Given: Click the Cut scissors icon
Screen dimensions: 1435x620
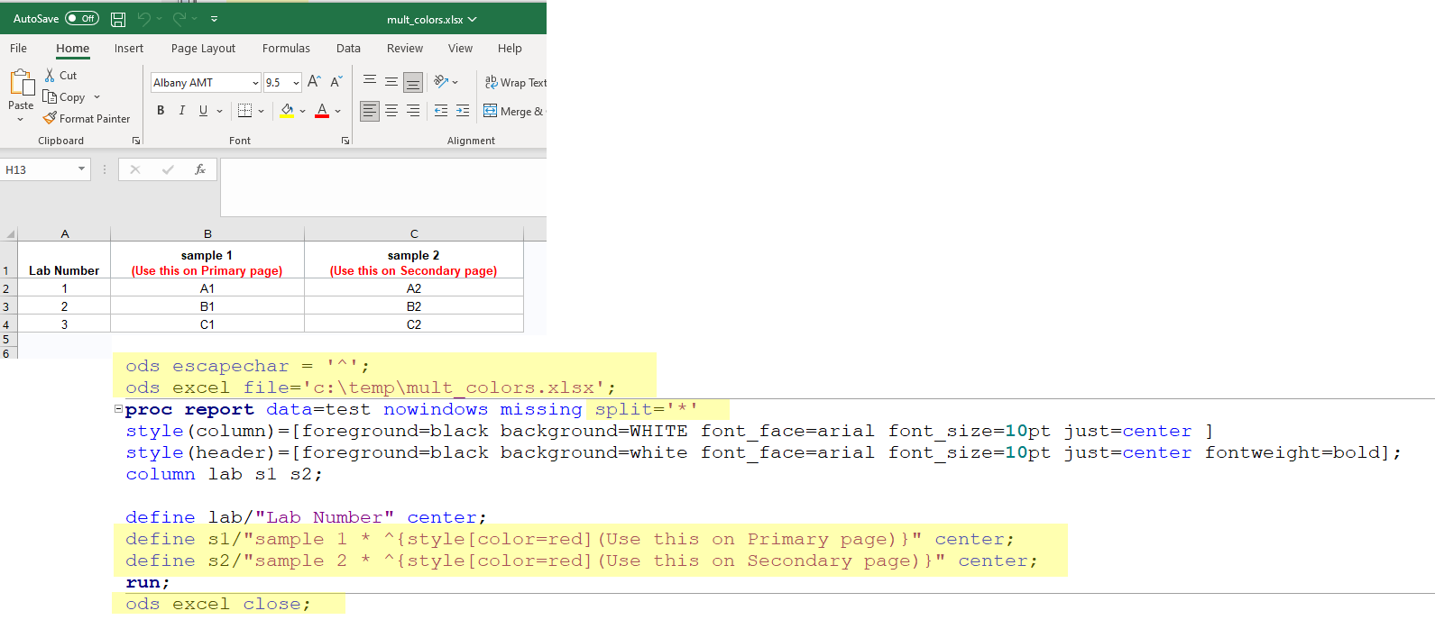Looking at the screenshot, I should coord(50,76).
